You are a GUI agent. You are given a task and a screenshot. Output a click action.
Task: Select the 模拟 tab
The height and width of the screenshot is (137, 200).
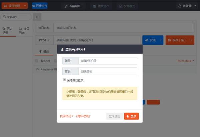tap(44, 51)
